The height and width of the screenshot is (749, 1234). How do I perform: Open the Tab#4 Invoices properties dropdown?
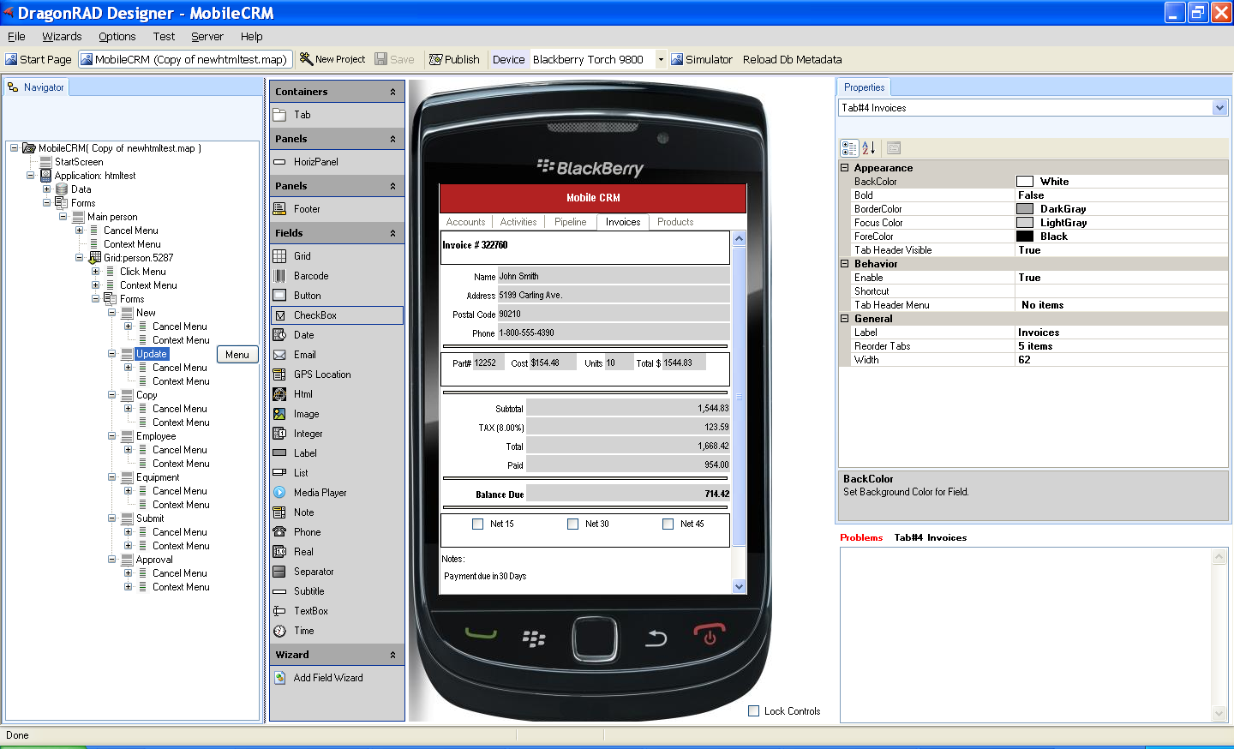[1219, 108]
